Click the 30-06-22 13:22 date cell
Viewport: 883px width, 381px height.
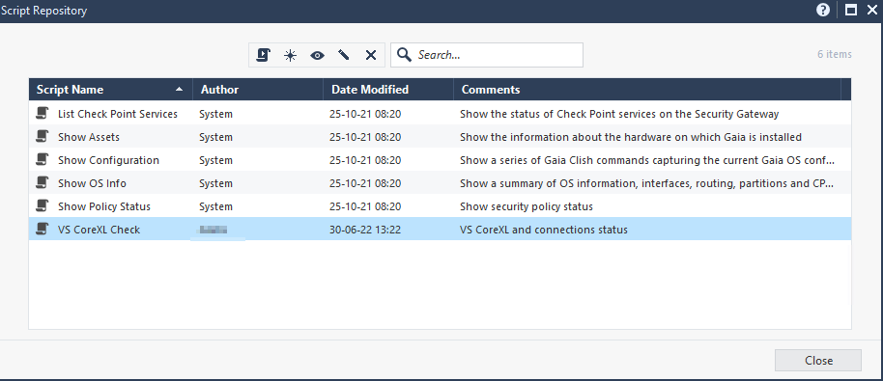(365, 230)
